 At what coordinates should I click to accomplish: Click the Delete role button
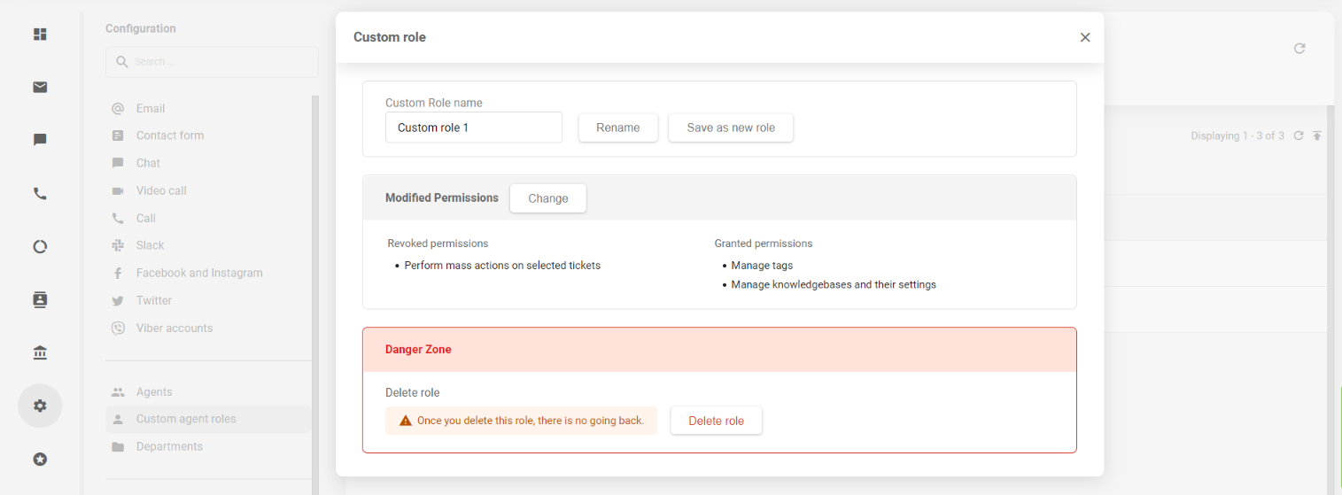click(x=716, y=421)
